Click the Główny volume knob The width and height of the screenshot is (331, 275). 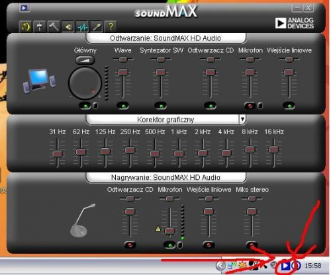[85, 83]
